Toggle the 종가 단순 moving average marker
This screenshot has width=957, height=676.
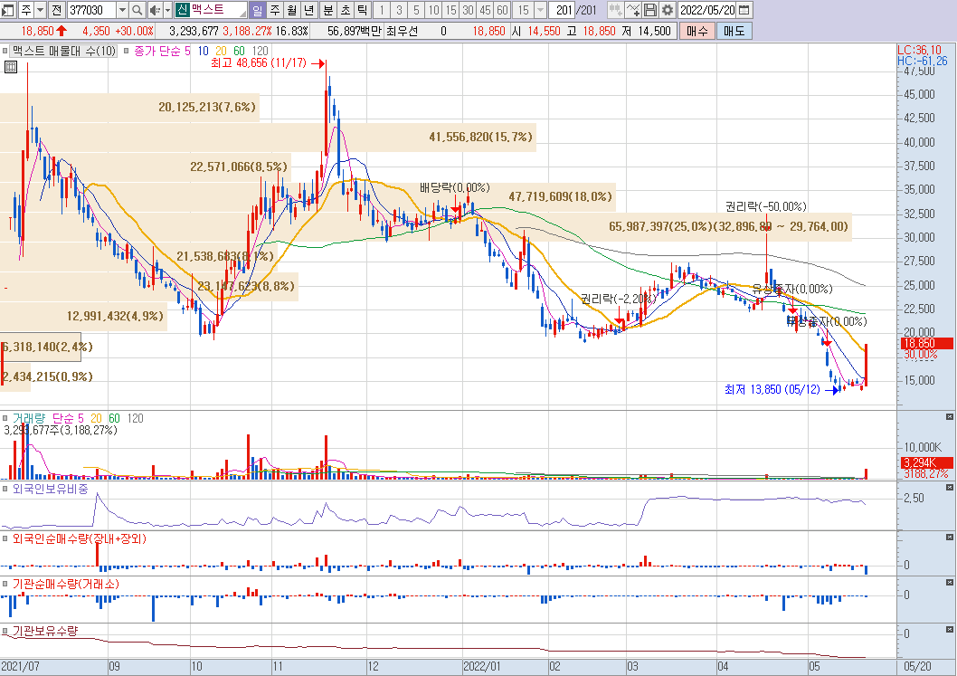point(127,52)
